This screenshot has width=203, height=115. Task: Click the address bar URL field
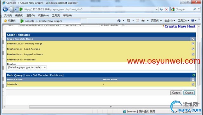[x=88, y=9]
